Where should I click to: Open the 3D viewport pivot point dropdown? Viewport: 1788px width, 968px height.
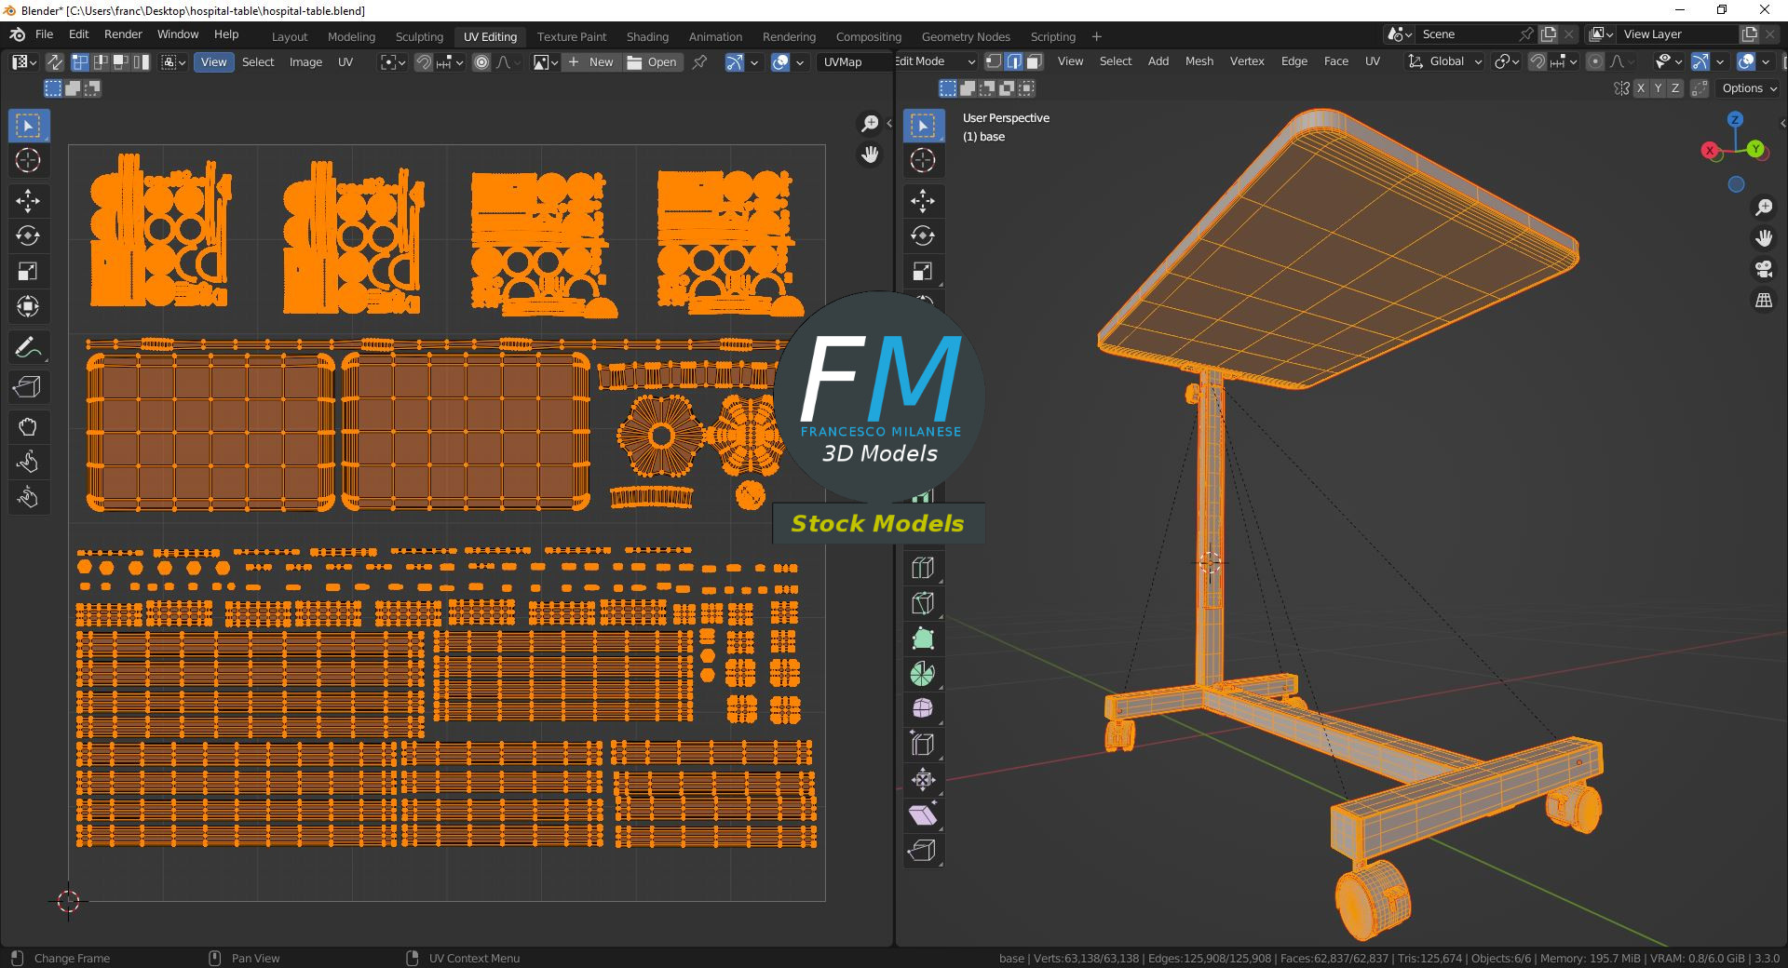(x=1507, y=61)
